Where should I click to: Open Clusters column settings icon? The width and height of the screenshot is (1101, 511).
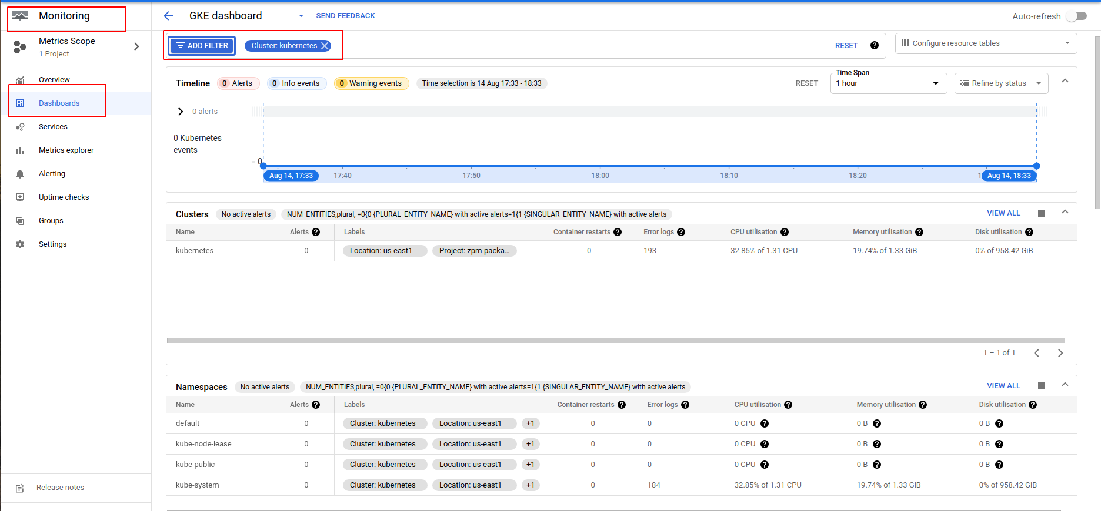[1042, 213]
